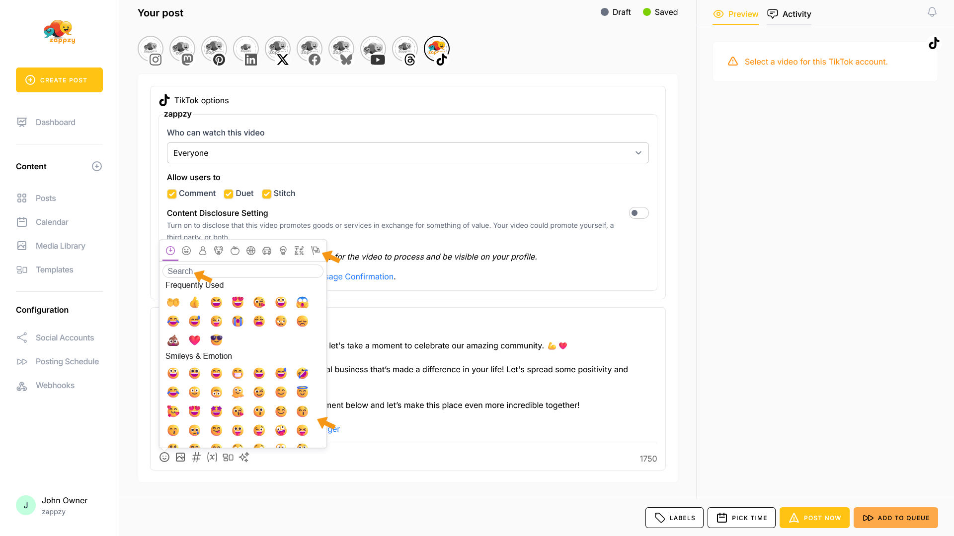954x536 pixels.
Task: Expand the "Who can watch this video" dropdown
Action: pyautogui.click(x=407, y=153)
